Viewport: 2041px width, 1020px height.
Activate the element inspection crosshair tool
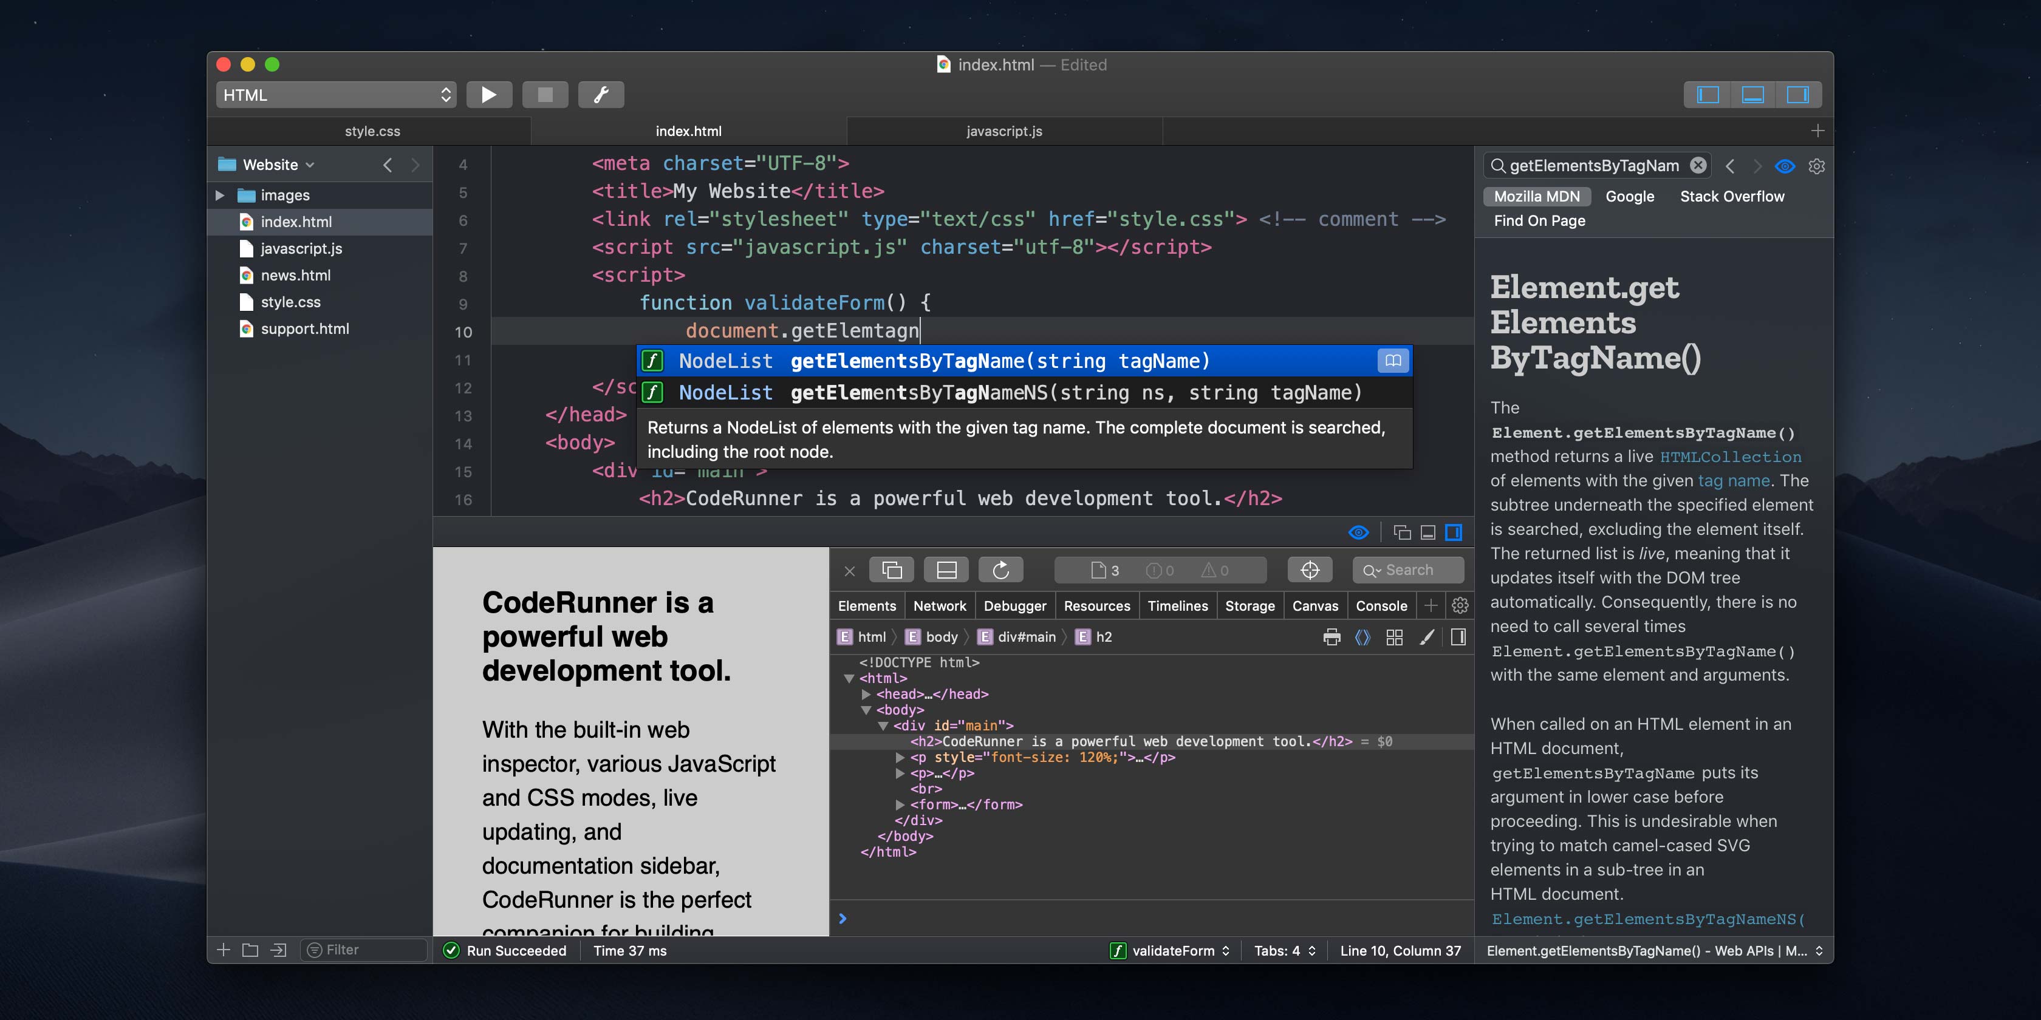pyautogui.click(x=1309, y=569)
